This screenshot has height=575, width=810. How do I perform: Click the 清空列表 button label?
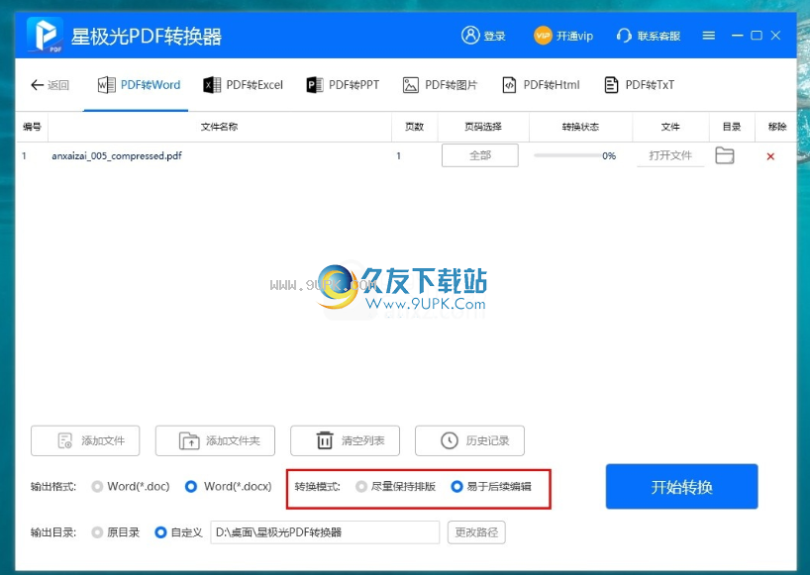(x=362, y=440)
